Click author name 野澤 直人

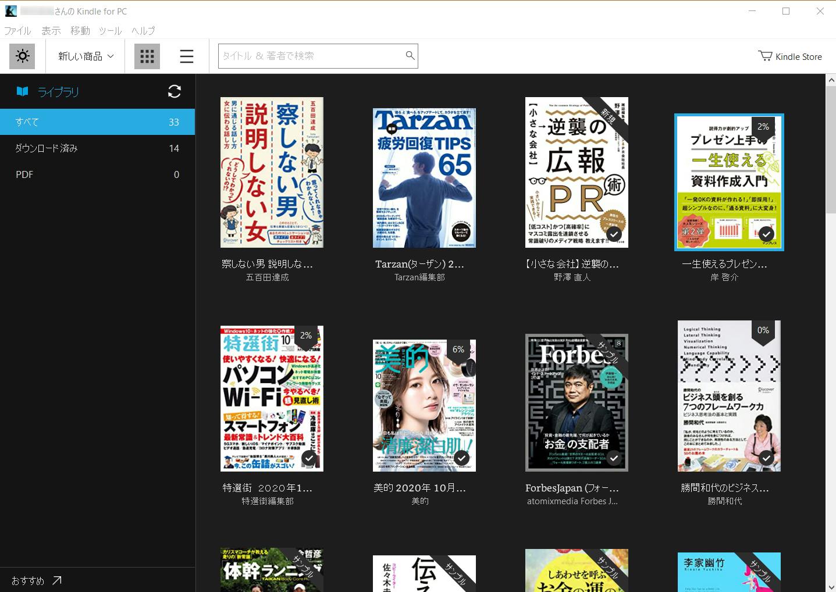(572, 277)
